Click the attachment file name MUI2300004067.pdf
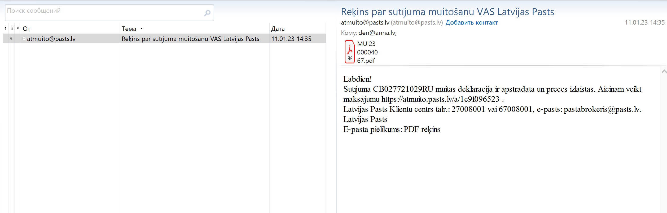 367,52
